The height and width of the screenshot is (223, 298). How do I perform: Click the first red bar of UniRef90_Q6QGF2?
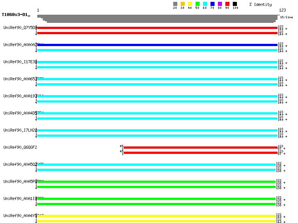[200, 148]
